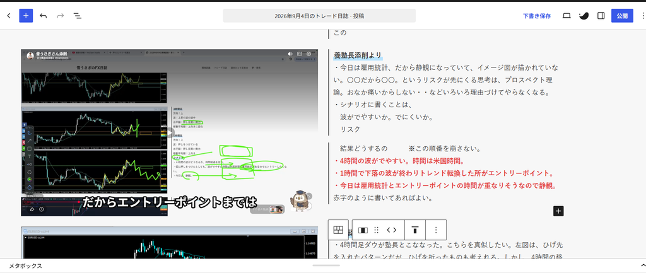Open the preview laptop icon
Image resolution: width=646 pixels, height=273 pixels.
coord(567,16)
